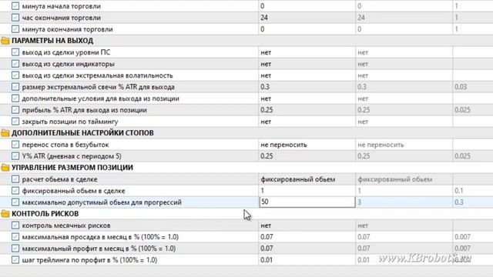
Task: Toggle checkbox for размер экстремальной свечи % ATR
Action: point(15,87)
